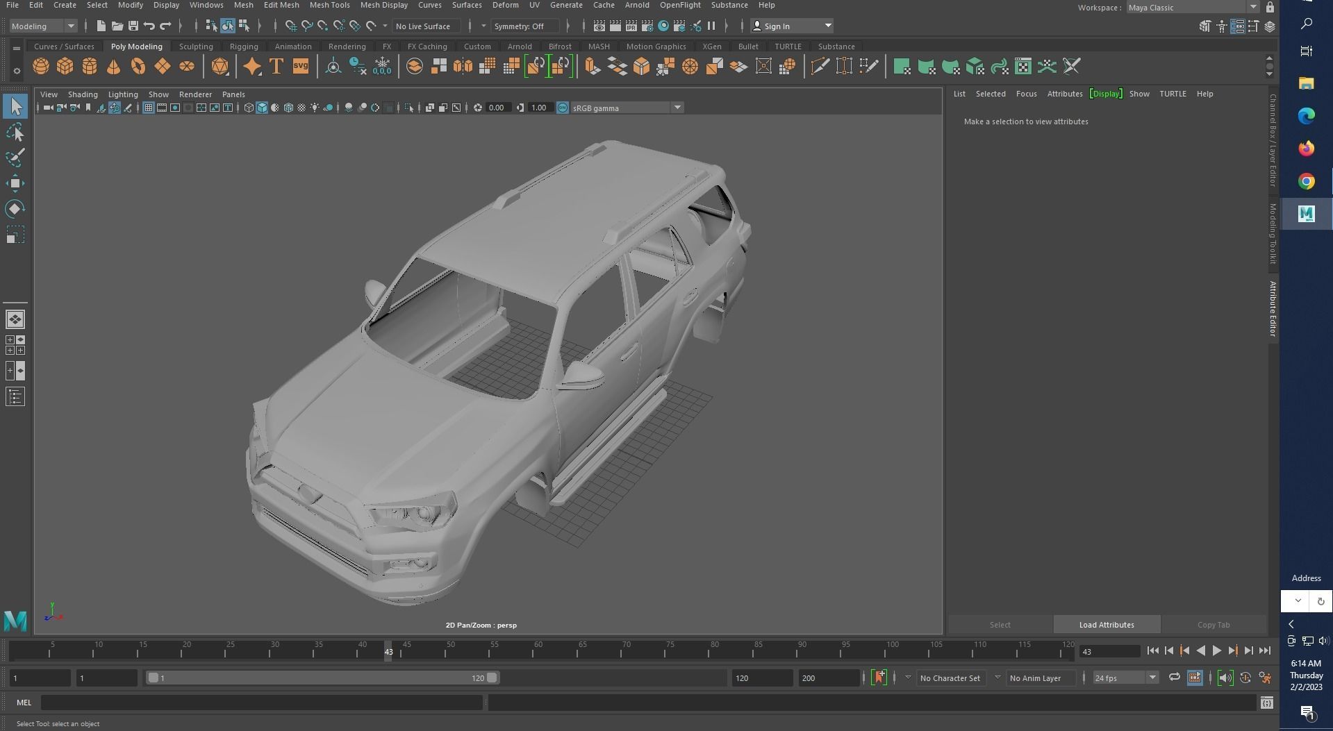Create a polygon sphere from the shelf

tap(41, 67)
